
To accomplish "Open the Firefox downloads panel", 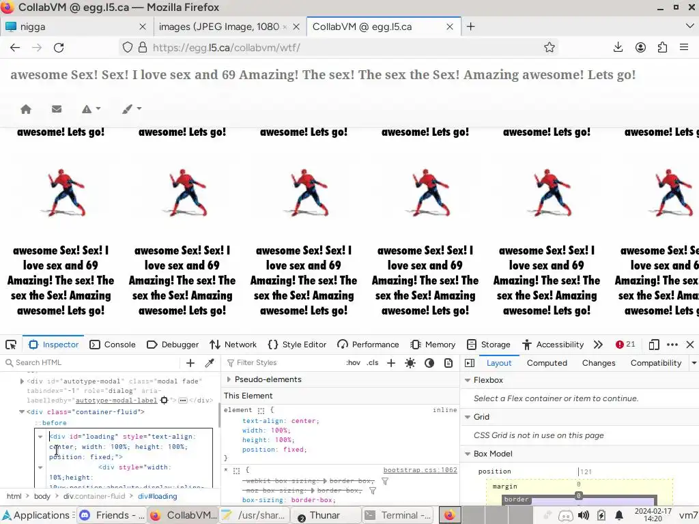I will tap(618, 47).
